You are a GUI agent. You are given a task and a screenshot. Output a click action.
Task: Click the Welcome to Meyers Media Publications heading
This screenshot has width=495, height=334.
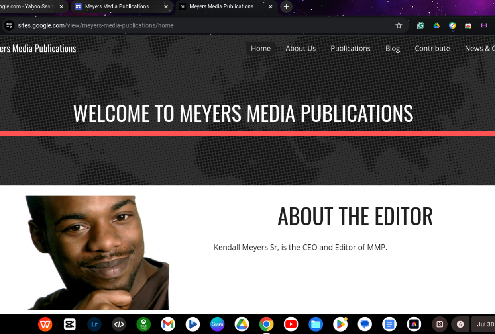[x=243, y=113]
